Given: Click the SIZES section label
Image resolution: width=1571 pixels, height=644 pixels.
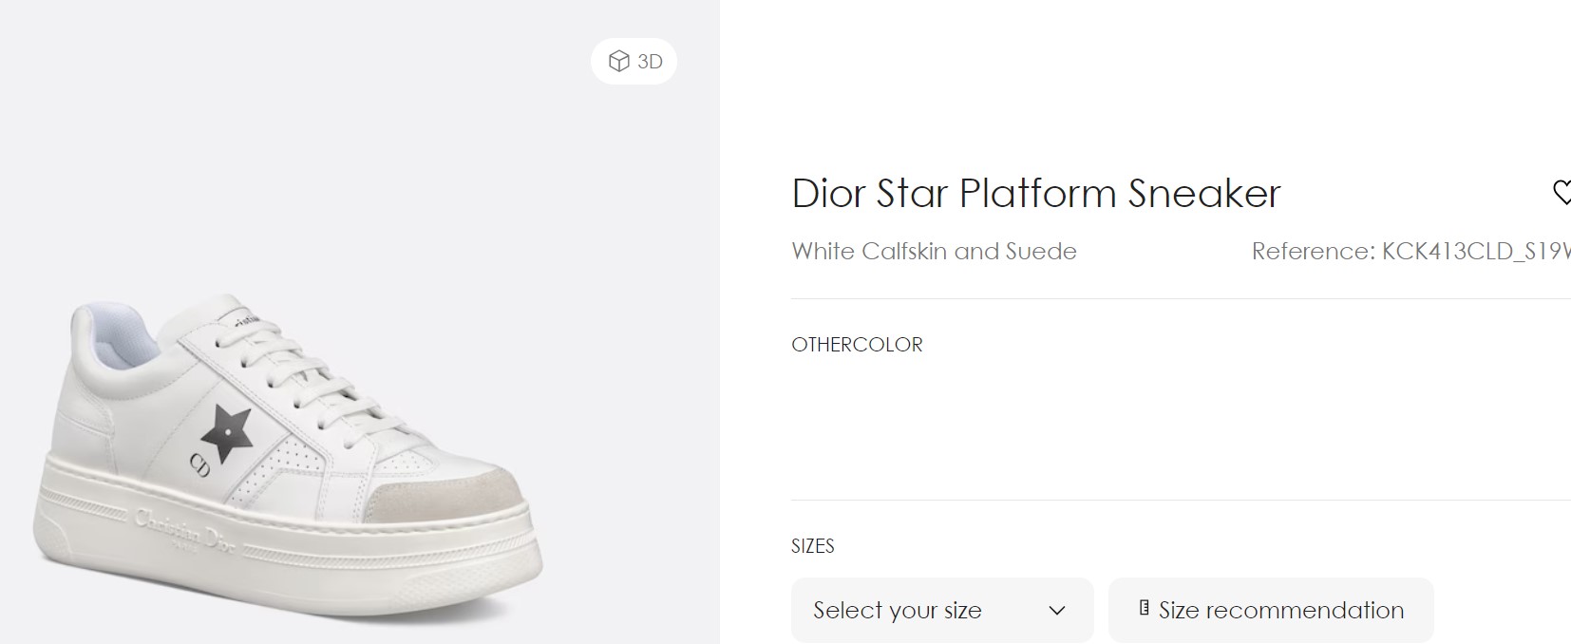Looking at the screenshot, I should tap(812, 546).
